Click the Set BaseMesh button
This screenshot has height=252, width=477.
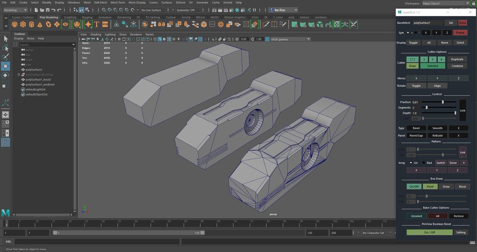tap(451, 23)
